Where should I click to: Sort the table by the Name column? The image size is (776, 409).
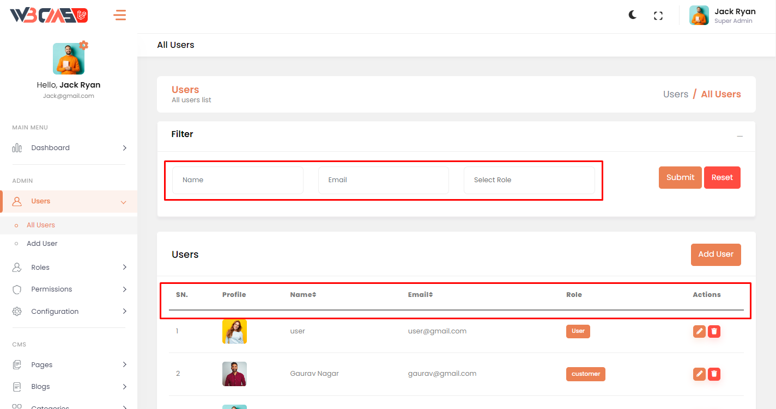click(303, 295)
